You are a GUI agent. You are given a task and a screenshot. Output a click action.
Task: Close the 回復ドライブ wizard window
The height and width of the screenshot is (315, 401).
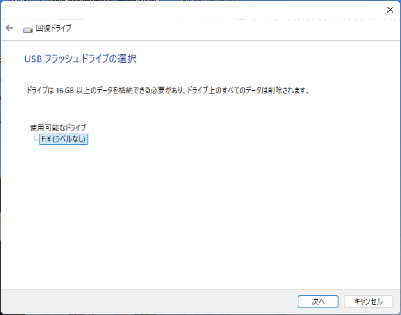[390, 10]
